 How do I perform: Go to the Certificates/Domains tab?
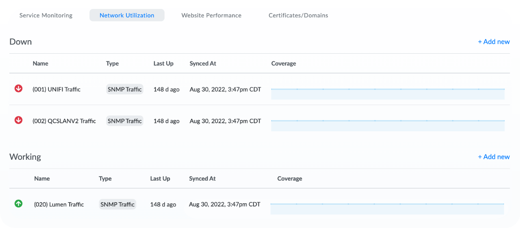point(298,15)
